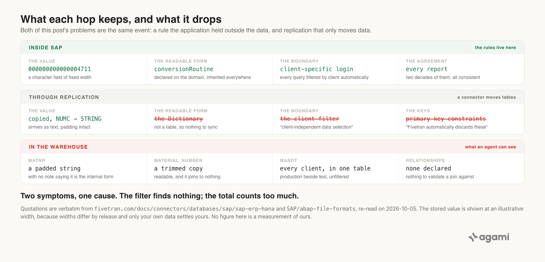
Task: Click the quote "client-independent data selection"
Action: (x=316, y=127)
